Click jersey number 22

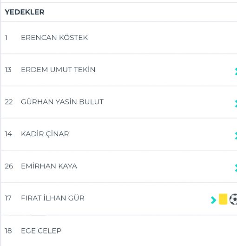click(x=9, y=102)
